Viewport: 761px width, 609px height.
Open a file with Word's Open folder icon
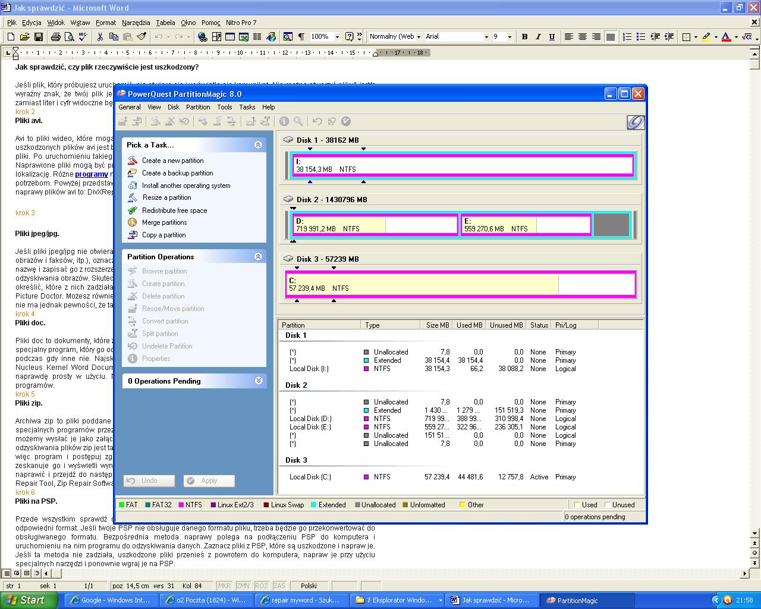tap(24, 37)
